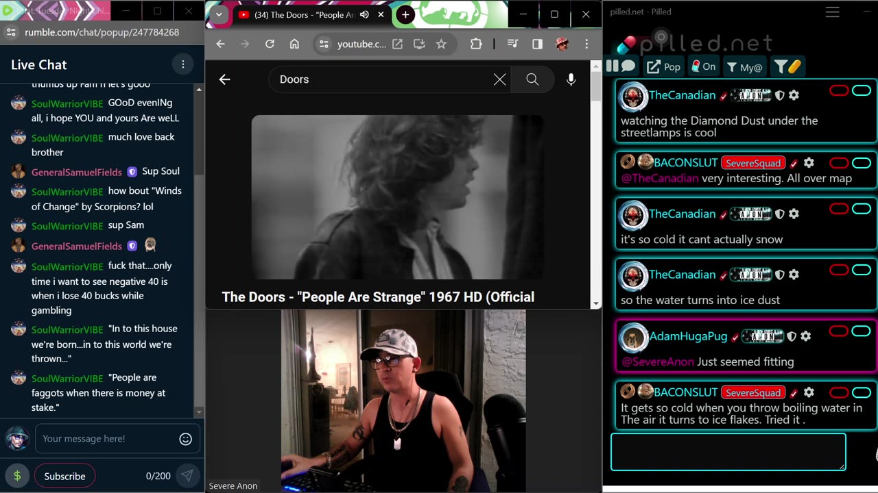Image resolution: width=878 pixels, height=493 pixels.
Task: Open Chrome three-dot menu
Action: pyautogui.click(x=586, y=44)
